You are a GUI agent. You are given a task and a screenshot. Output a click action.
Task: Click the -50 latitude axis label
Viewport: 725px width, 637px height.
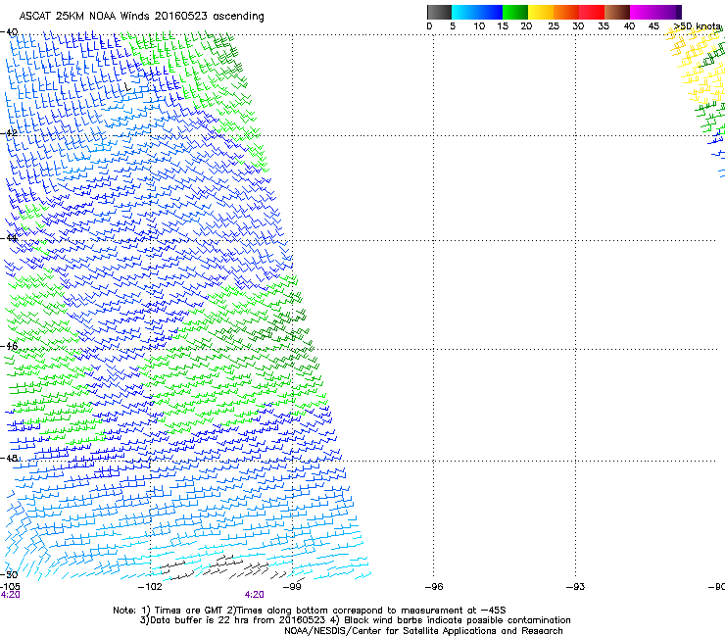pyautogui.click(x=9, y=574)
